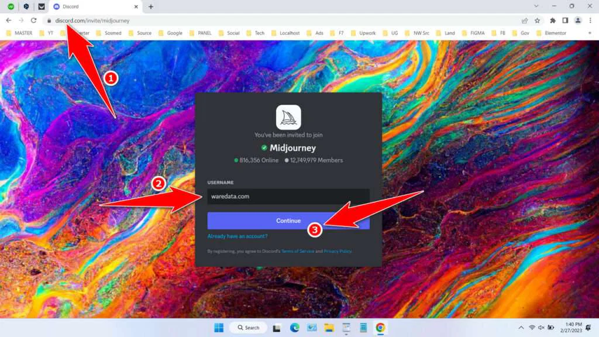Reload the Discord invite page
The image size is (599, 337).
[x=35, y=19]
